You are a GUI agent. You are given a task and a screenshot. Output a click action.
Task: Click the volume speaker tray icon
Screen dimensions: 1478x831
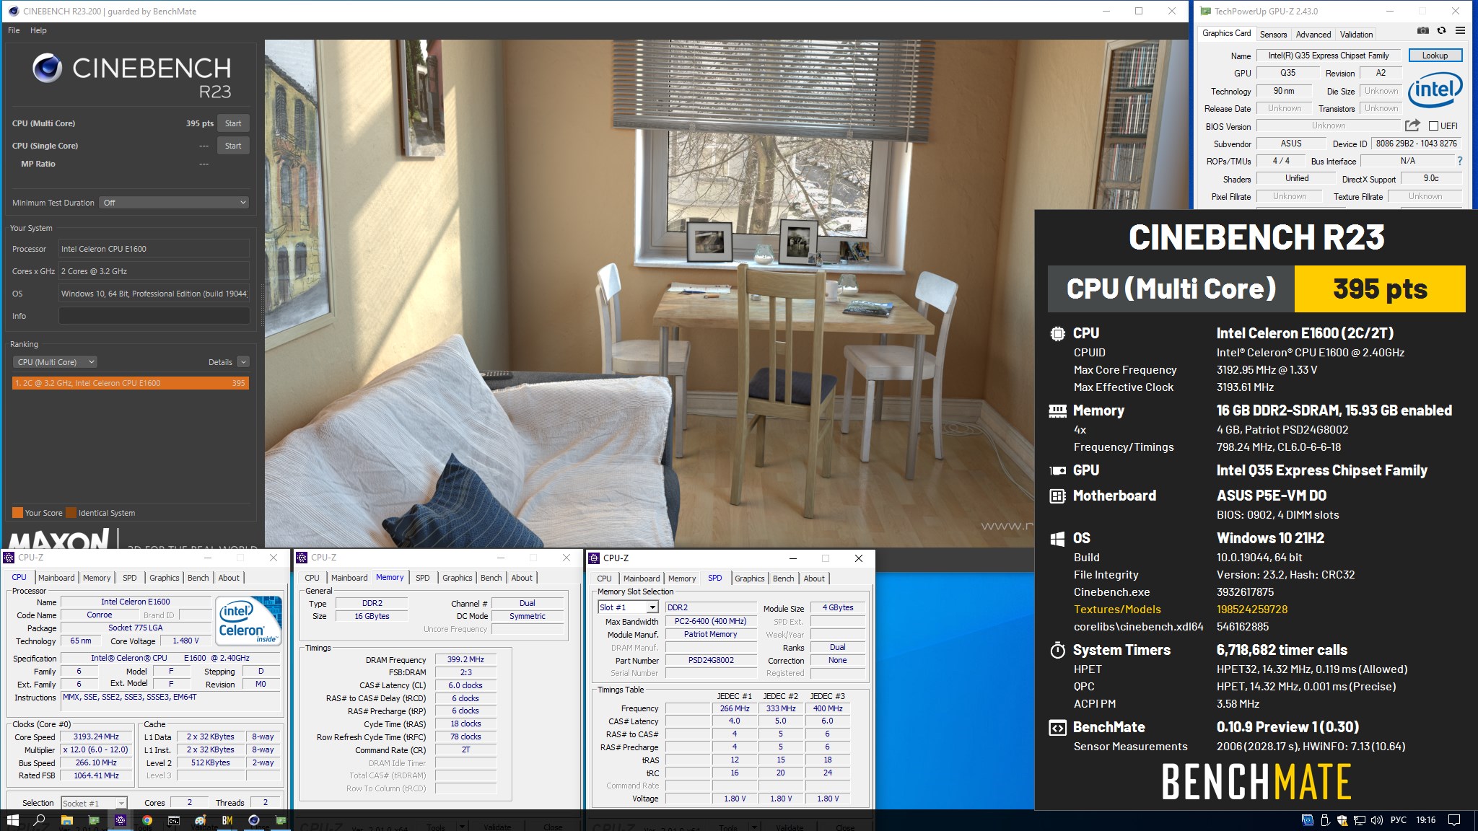(x=1376, y=820)
